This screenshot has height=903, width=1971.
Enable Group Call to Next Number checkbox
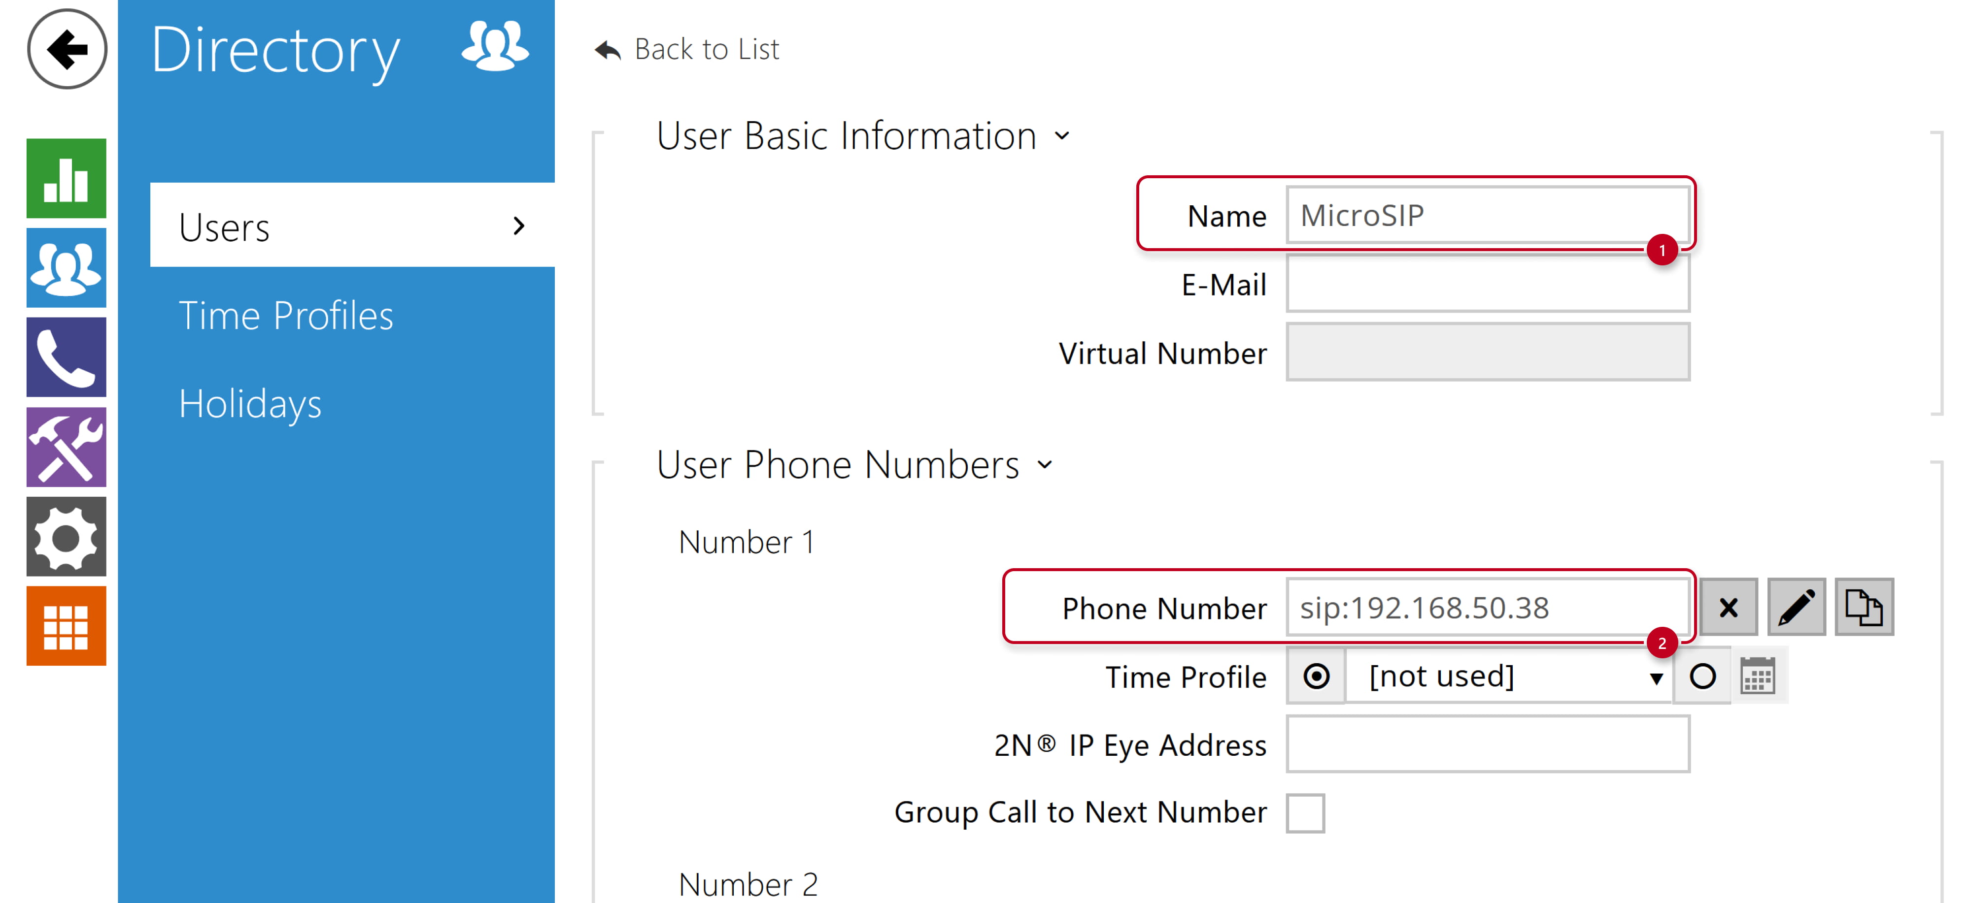tap(1305, 813)
